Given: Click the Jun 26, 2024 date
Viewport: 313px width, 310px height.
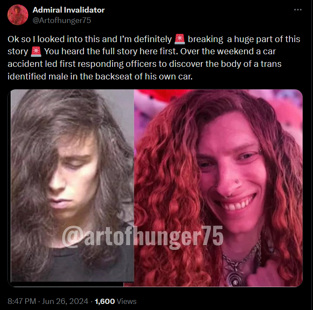Looking at the screenshot, I should click(65, 301).
